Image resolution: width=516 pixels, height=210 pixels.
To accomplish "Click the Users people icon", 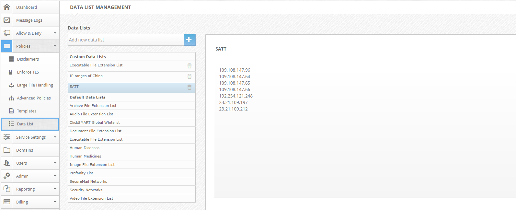I will pyautogui.click(x=7, y=163).
